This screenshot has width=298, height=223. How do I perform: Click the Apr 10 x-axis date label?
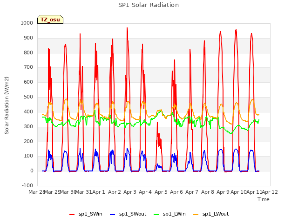click(238, 192)
